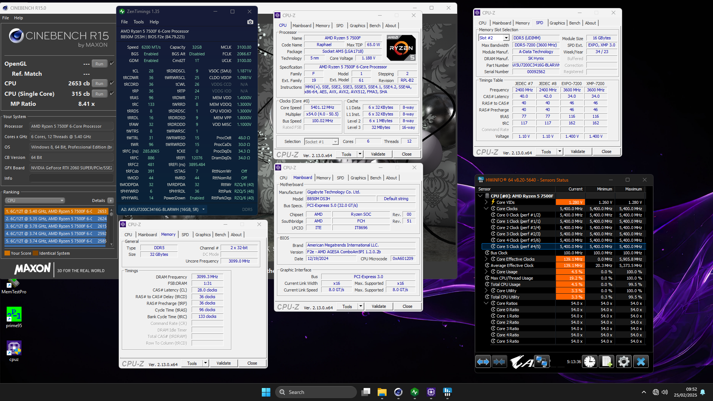Click HWiNFO log file add icon

[607, 362]
